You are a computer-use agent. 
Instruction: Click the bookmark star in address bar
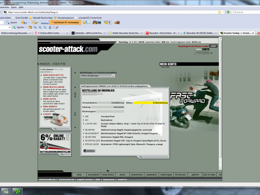click(x=220, y=12)
